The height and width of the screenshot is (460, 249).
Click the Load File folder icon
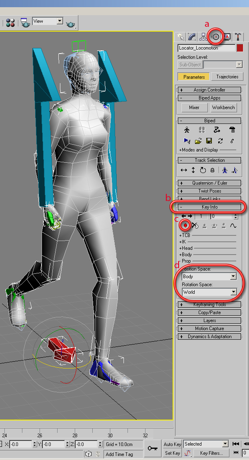tap(198, 141)
